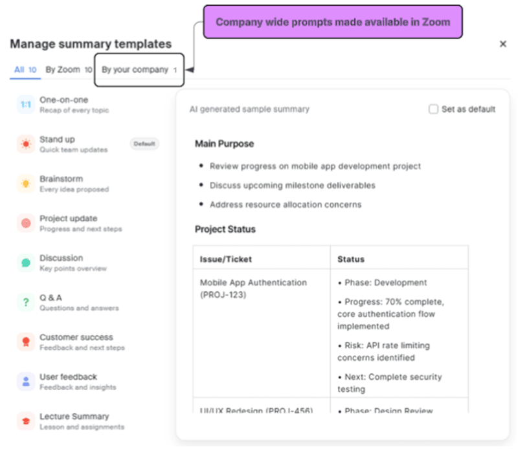Click the purple company wide prompts callout
The image size is (518, 449).
332,21
